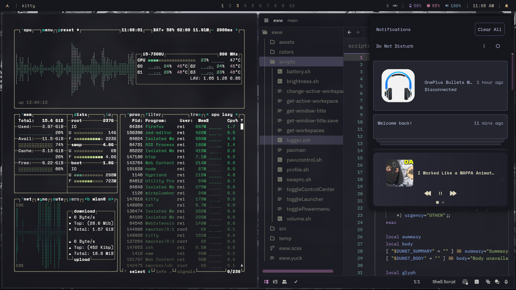This screenshot has height=290, width=516.
Task: Select the firefox process row in btop
Action: [181, 126]
